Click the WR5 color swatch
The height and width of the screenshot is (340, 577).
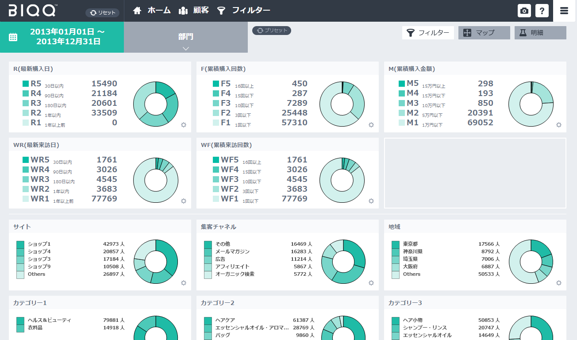tap(26, 159)
